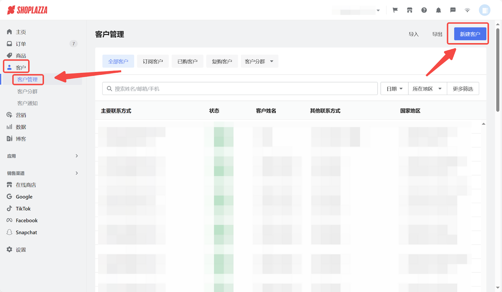Screen dimensions: 502x292
Task: Click the storefront icon in the top bar
Action: pyautogui.click(x=409, y=10)
